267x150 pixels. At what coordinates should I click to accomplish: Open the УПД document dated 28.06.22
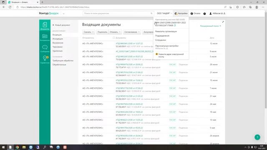click(129, 65)
